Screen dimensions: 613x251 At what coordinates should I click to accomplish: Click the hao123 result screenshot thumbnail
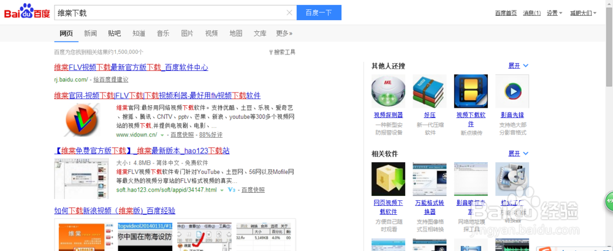tap(82, 178)
